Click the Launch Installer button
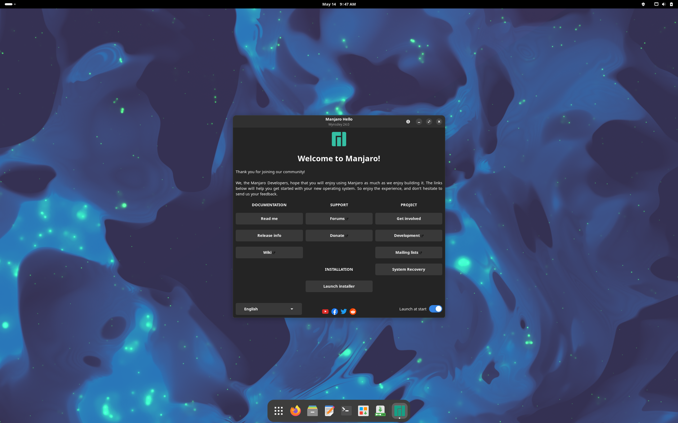This screenshot has width=678, height=423. pos(339,286)
